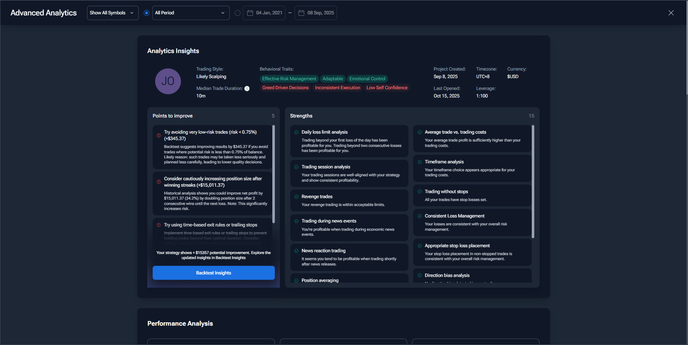Click check icon next to Daily loss limit analysis
The width and height of the screenshot is (688, 345).
pyautogui.click(x=296, y=132)
